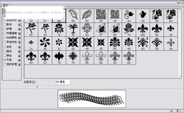Choose the outlined fleur-de-lis brush 96
184x113 pixels.
(87, 58)
